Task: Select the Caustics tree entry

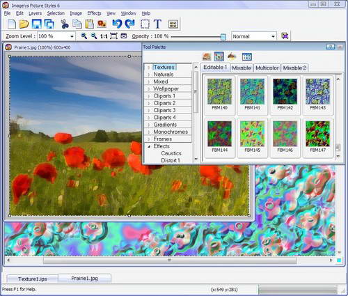Action: click(171, 153)
